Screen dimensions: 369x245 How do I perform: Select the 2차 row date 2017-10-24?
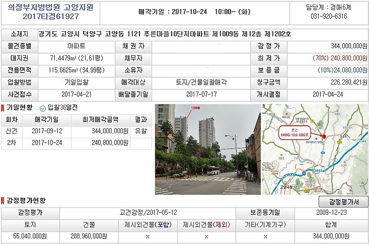[47, 142]
